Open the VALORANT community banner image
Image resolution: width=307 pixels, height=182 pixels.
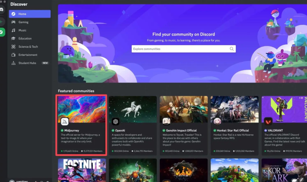point(284,109)
